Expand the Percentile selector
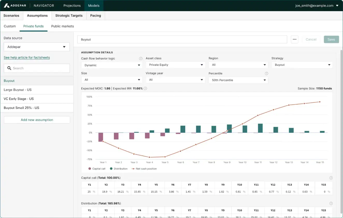 (x=238, y=80)
